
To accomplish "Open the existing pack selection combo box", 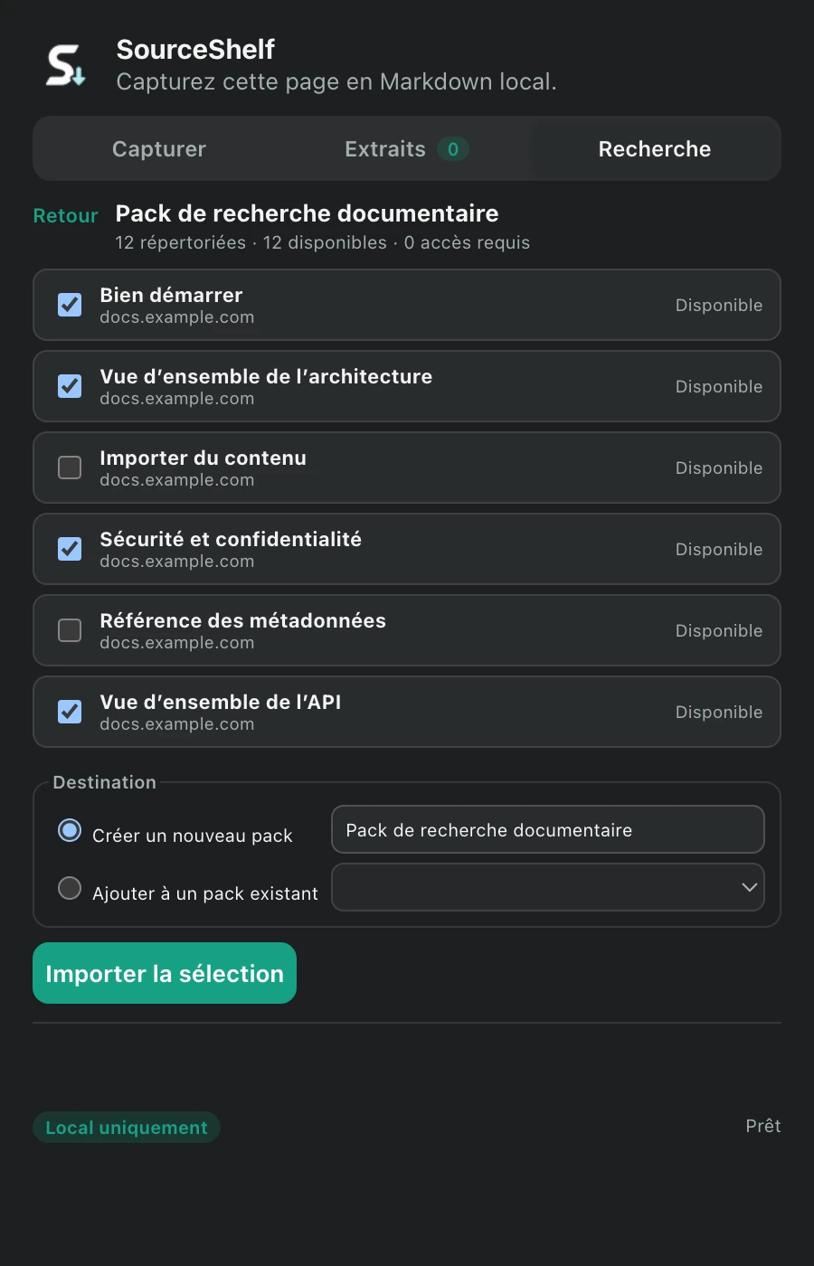I will tap(548, 887).
